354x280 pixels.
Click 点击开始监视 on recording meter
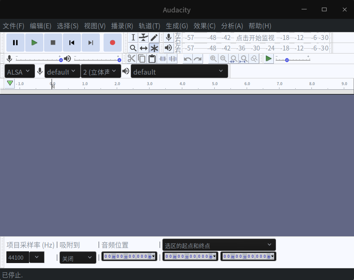255,38
